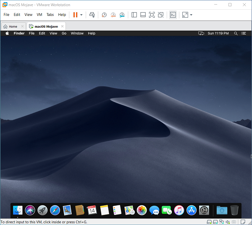Viewport: 252px width, 225px height.
Task: Open the Maps app
Action: [x=129, y=210]
